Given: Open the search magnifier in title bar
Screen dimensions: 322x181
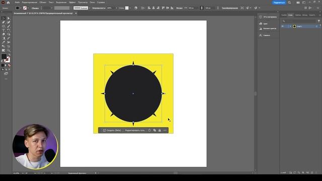Looking at the screenshot, I should pos(289,3).
